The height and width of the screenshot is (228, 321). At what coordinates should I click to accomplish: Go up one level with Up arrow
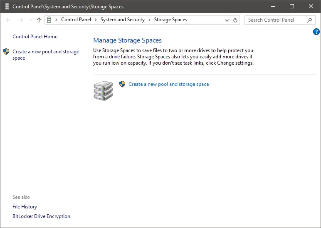tap(39, 20)
